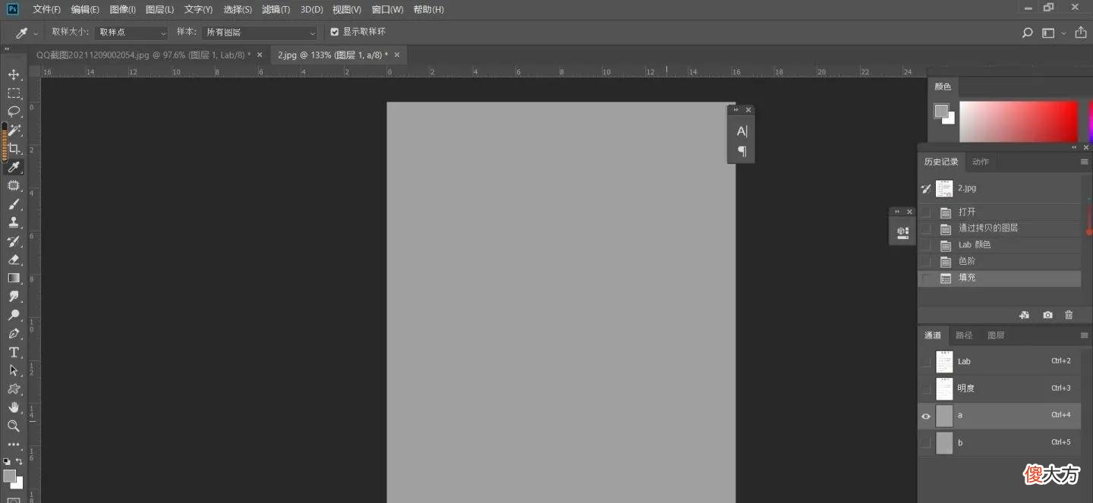Viewport: 1093px width, 503px height.
Task: Open the Paragraph panel icon
Action: point(742,151)
